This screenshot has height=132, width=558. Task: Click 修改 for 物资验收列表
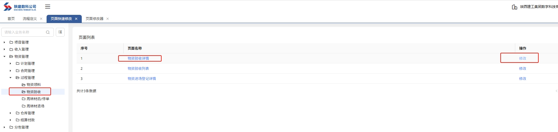pyautogui.click(x=523, y=69)
